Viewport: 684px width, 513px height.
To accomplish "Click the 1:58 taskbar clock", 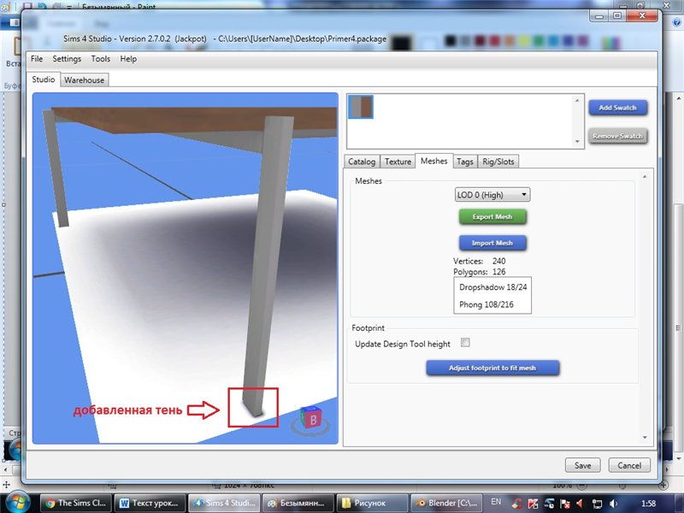I will tap(649, 504).
